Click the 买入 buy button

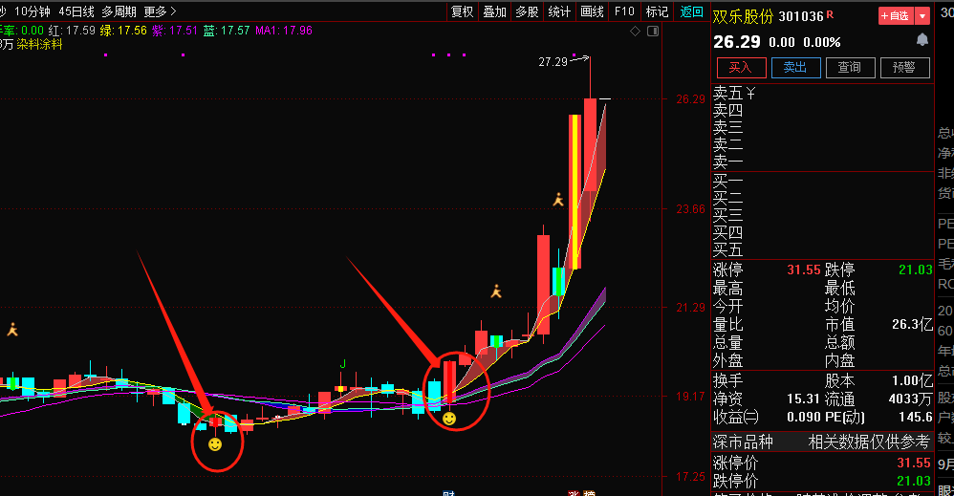pyautogui.click(x=741, y=68)
